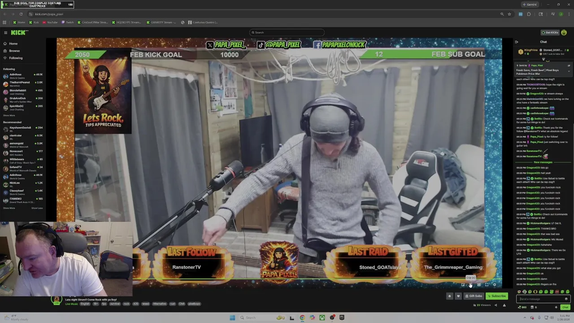The width and height of the screenshot is (574, 323).
Task: Toggle theater mode on the player
Action: pyautogui.click(x=478, y=285)
